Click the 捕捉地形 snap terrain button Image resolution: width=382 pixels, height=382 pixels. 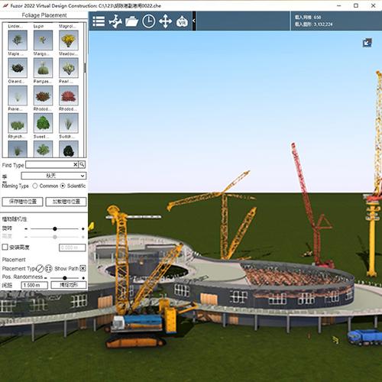[x=69, y=285]
